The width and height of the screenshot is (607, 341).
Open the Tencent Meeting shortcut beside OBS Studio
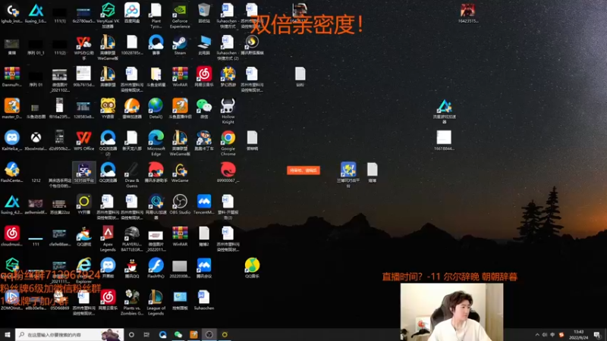click(204, 204)
